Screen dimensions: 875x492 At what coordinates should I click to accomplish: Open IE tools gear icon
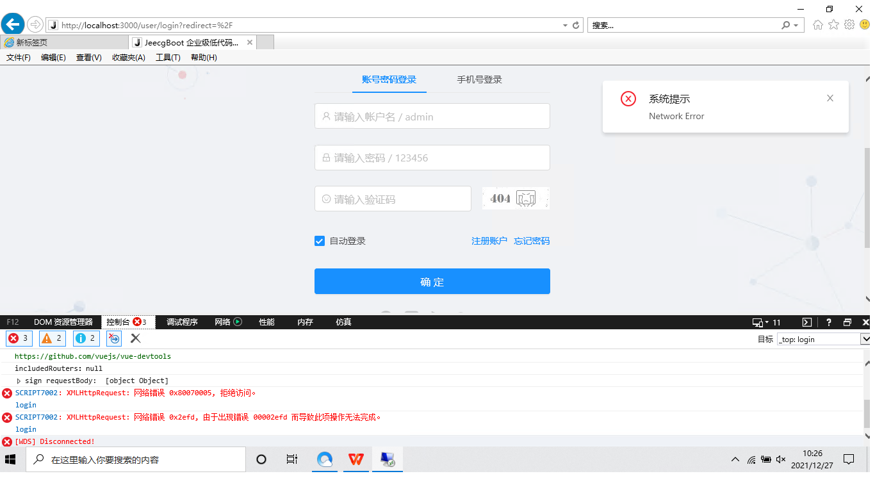(849, 25)
